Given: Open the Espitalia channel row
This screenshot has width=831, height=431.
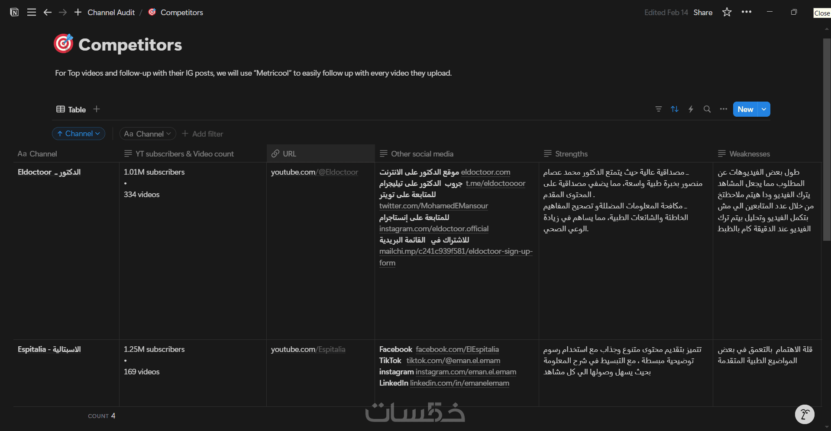Looking at the screenshot, I should coord(49,349).
